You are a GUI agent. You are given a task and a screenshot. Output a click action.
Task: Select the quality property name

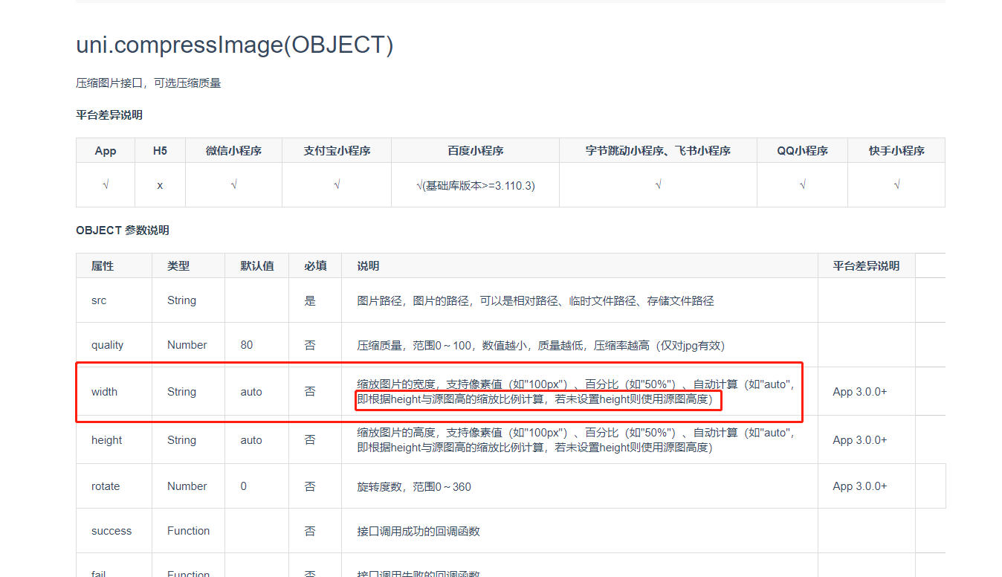(107, 345)
